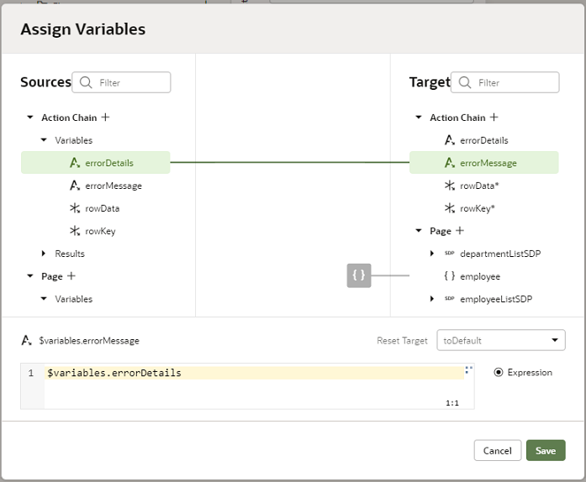Add a variable to Target Page
This screenshot has height=482, width=586.
coord(460,231)
